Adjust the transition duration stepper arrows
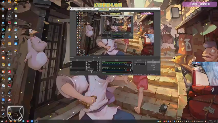218x123 pixels. point(146,64)
